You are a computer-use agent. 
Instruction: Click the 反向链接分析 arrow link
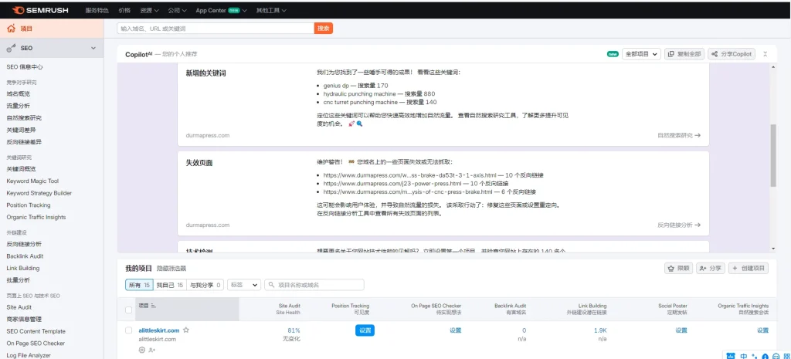click(x=679, y=225)
